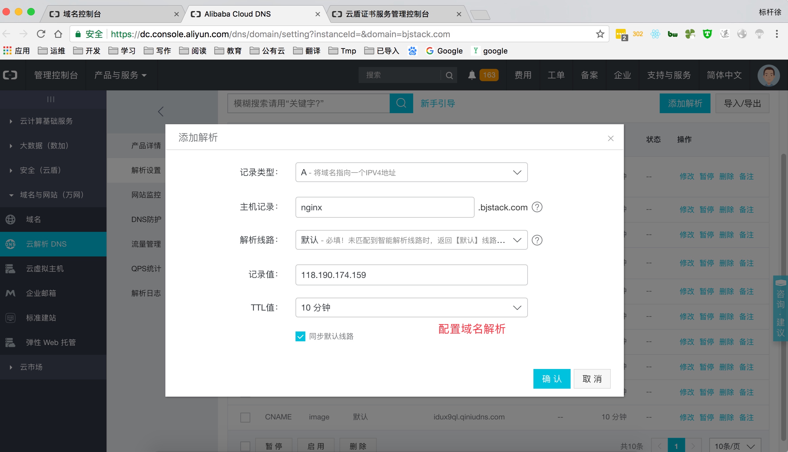Click the notification bell icon
Viewport: 788px width, 452px height.
[x=472, y=75]
